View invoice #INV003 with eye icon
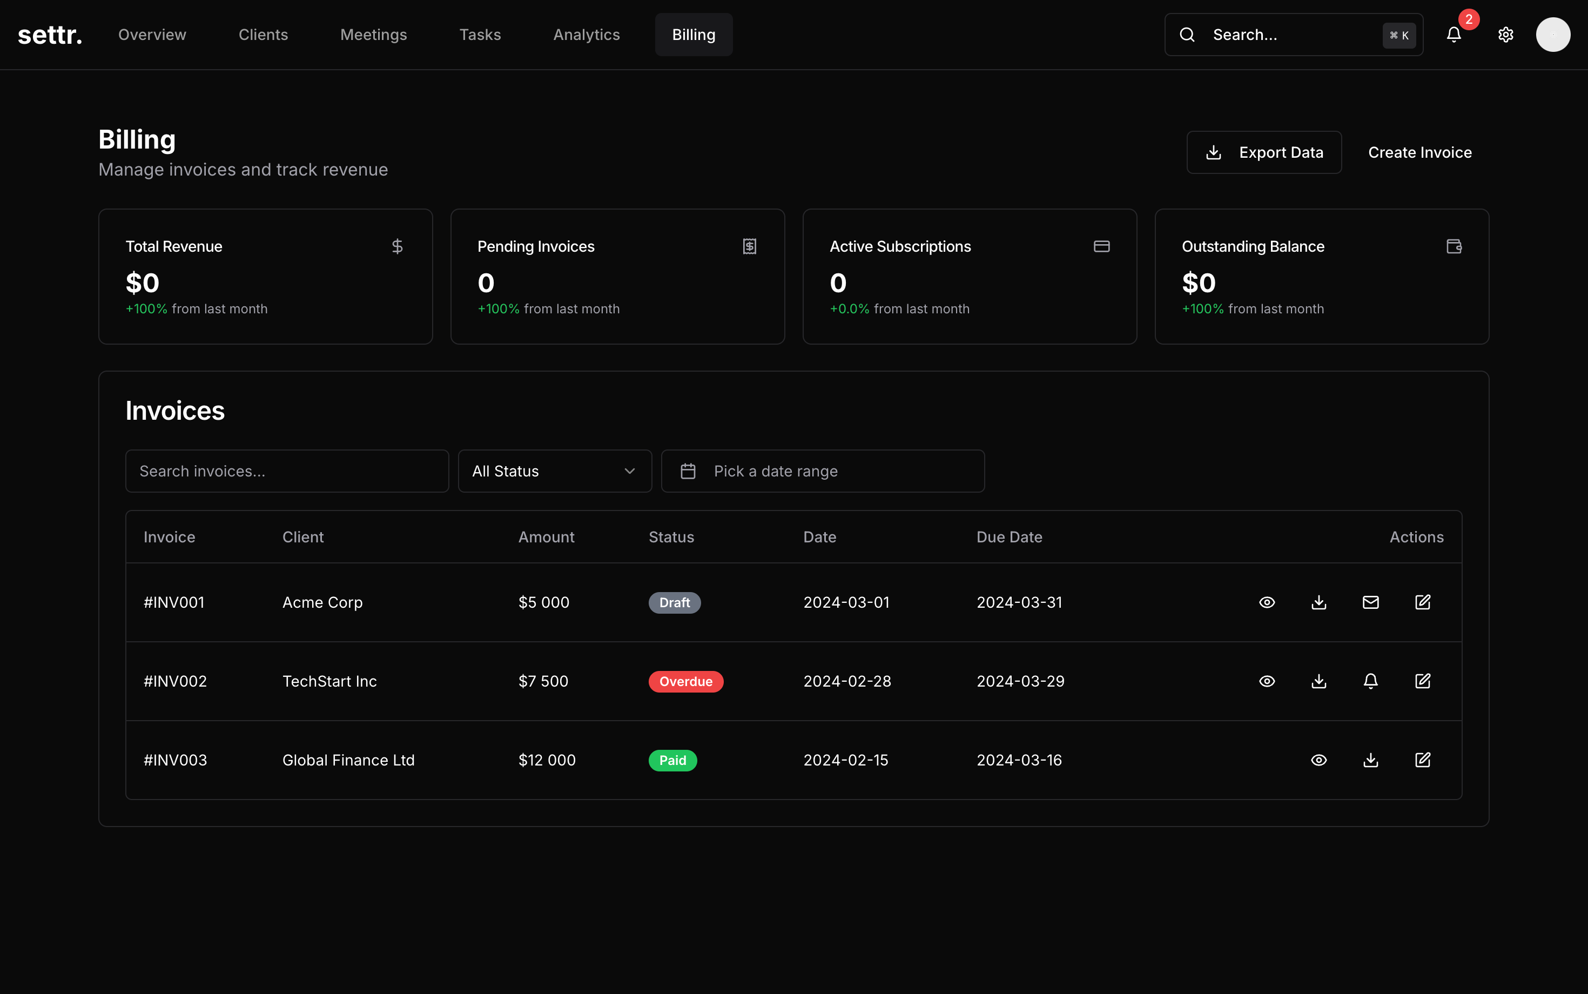The width and height of the screenshot is (1588, 994). click(x=1318, y=760)
